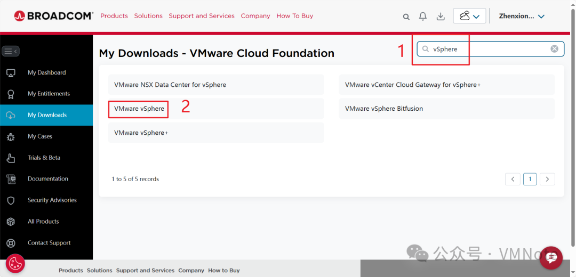Open the notifications bell icon

tap(423, 16)
